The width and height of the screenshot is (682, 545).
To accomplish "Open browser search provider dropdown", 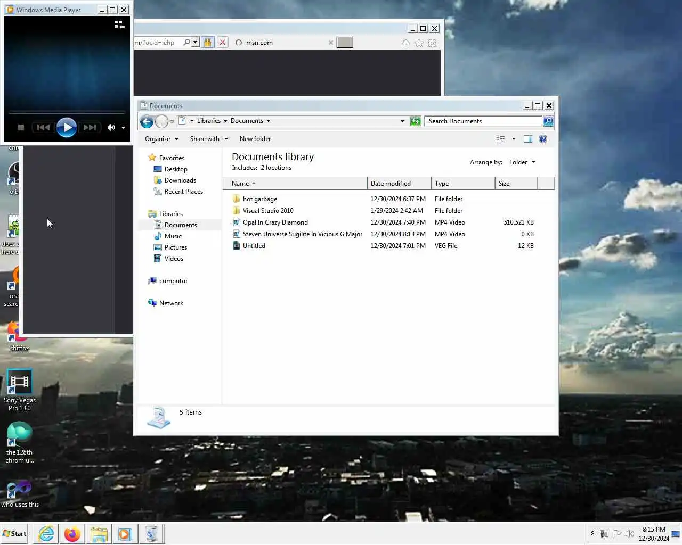I will pyautogui.click(x=196, y=42).
